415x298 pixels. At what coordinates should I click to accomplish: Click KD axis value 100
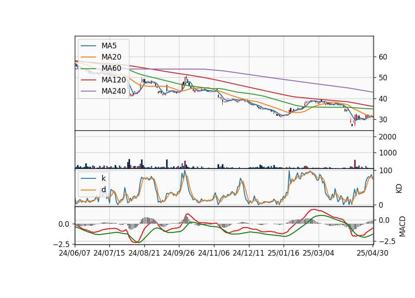coord(385,171)
